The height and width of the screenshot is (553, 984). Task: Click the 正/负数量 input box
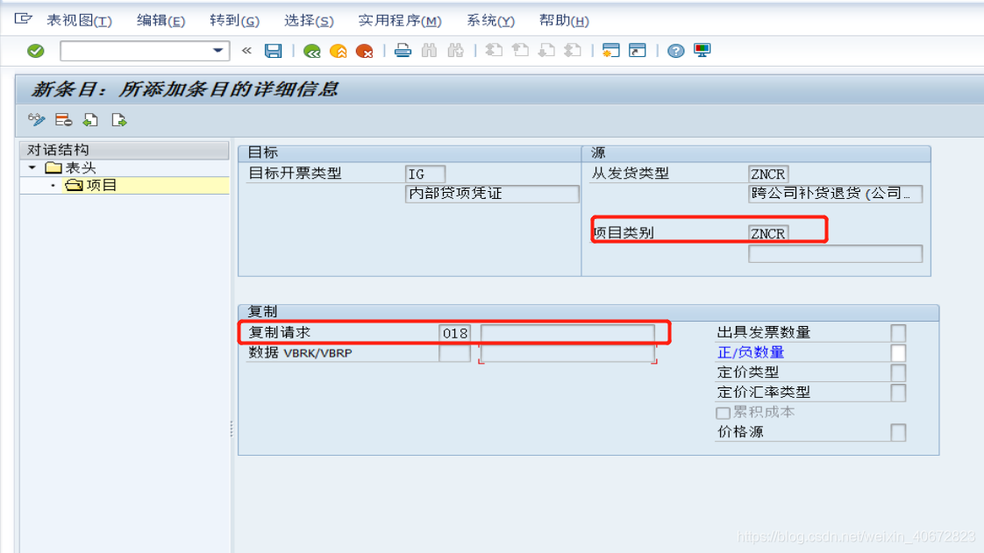click(898, 353)
